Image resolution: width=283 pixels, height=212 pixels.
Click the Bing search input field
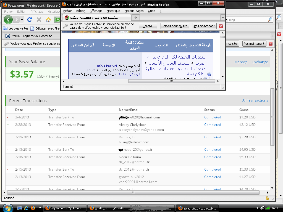(248, 20)
